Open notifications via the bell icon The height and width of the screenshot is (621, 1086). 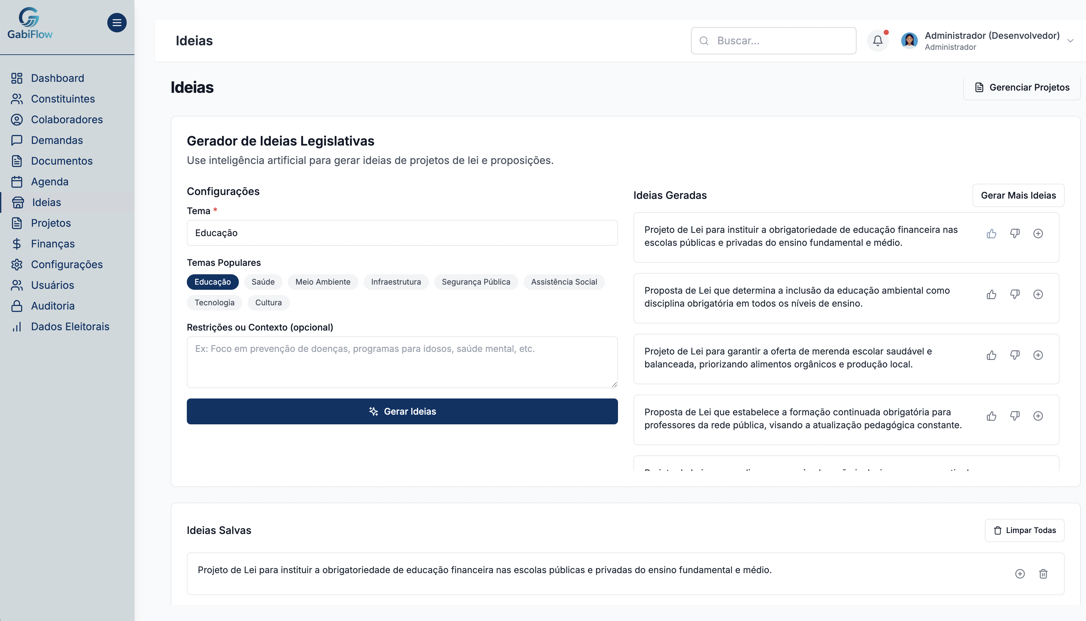[878, 40]
